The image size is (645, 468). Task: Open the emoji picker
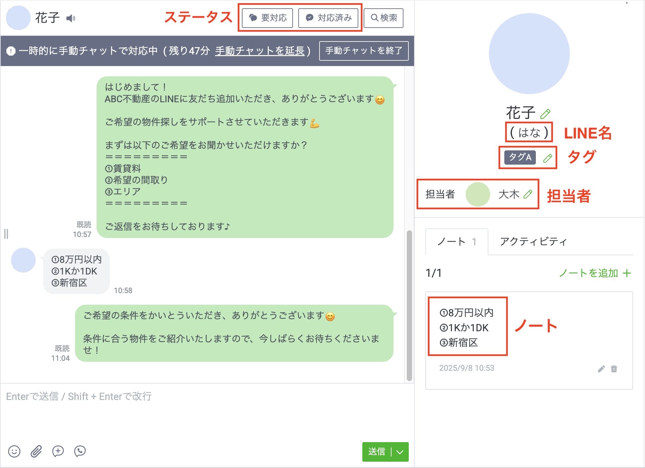click(14, 451)
